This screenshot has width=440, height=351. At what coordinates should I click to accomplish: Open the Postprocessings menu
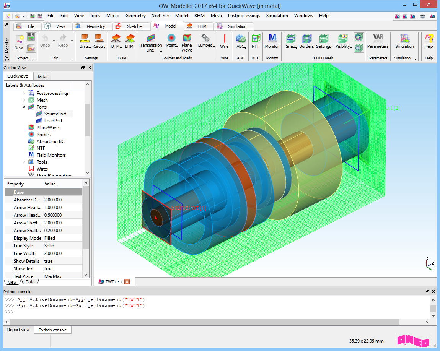pyautogui.click(x=244, y=16)
